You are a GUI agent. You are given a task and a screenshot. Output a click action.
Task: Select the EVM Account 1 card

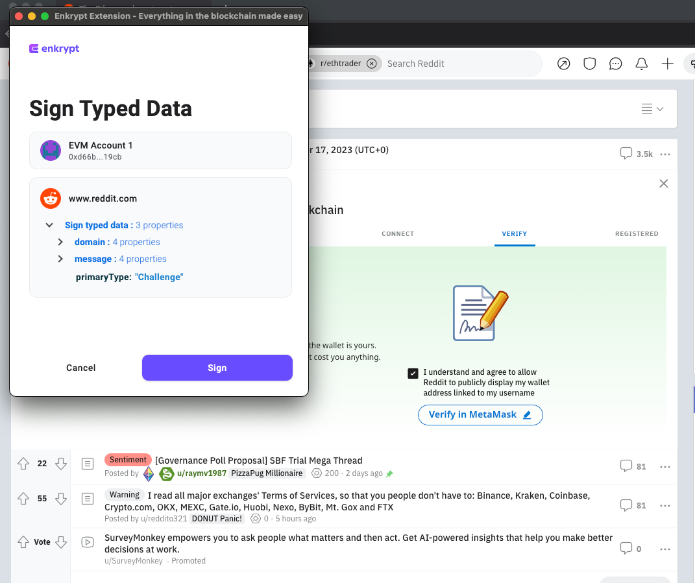160,150
